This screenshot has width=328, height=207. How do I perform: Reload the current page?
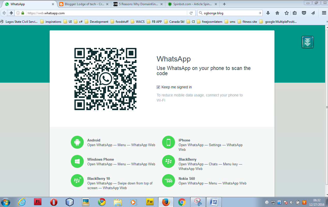pos(191,13)
